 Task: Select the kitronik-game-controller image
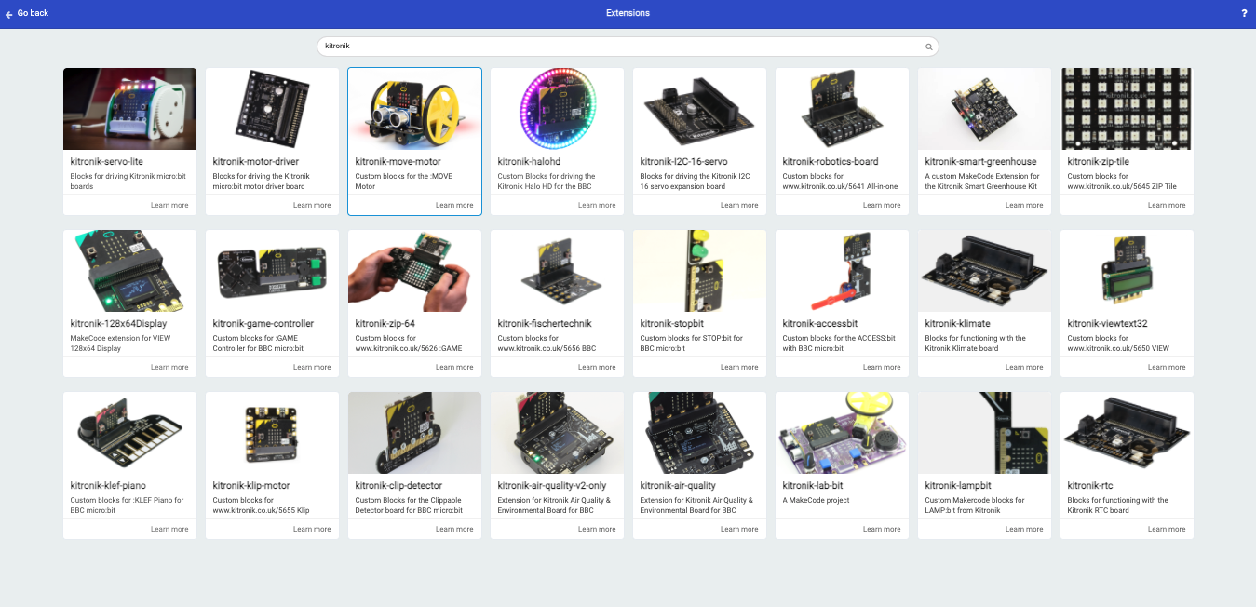(273, 271)
